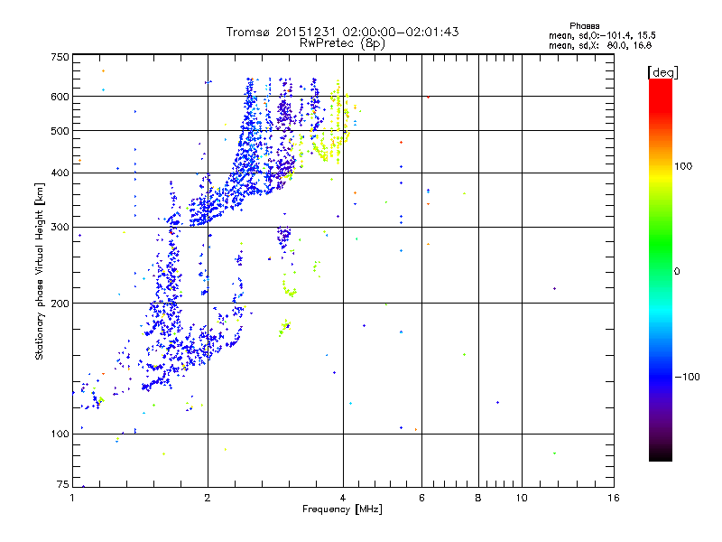
Task: Click the y-axis tick label '200'
Action: pos(60,304)
